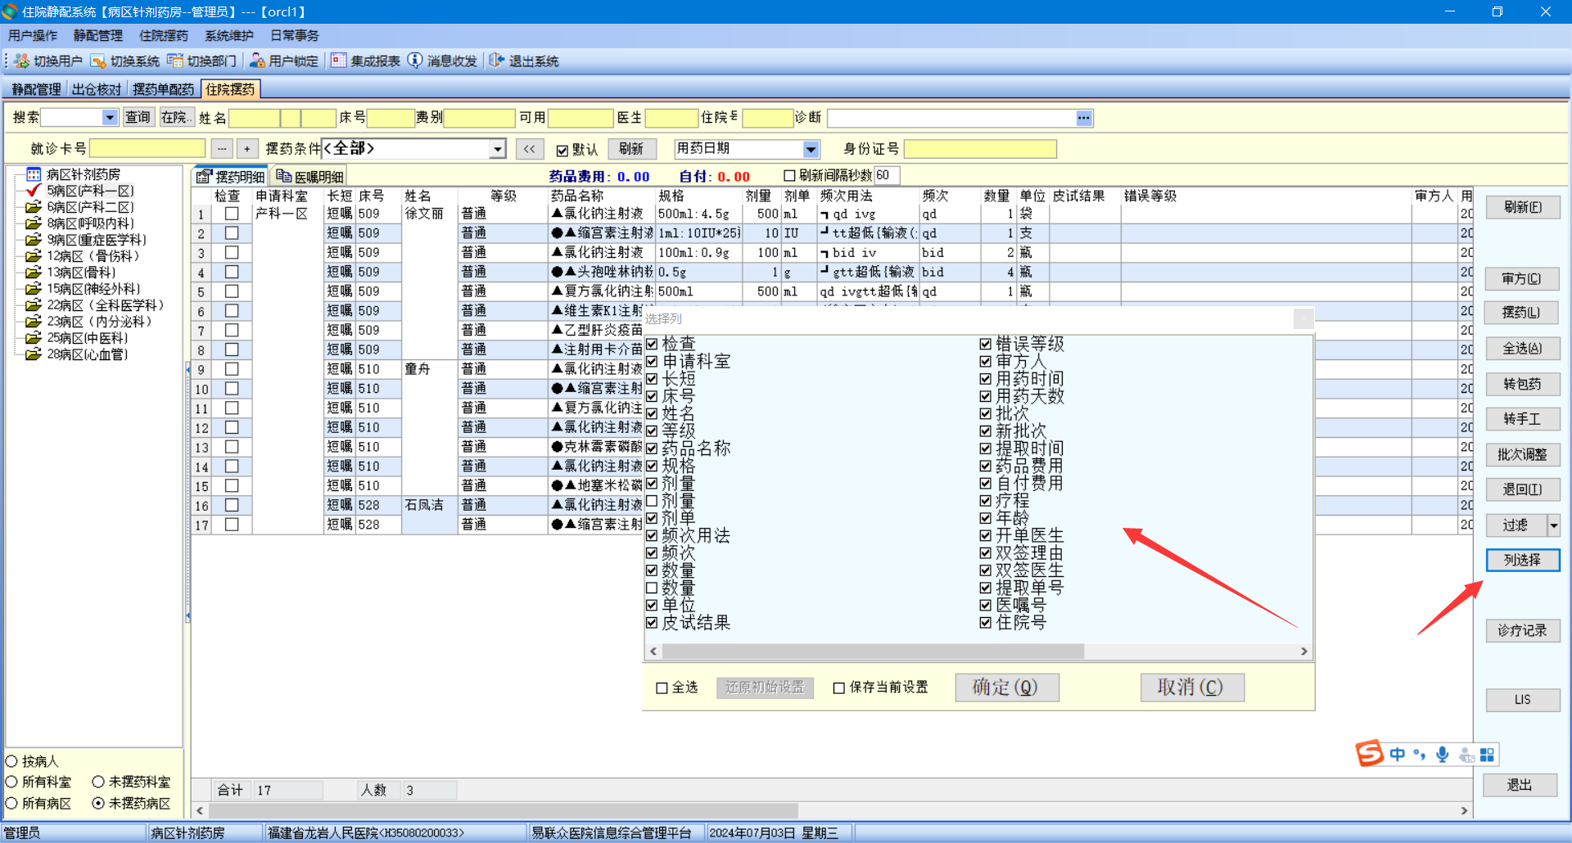
Task: Click the 诊断 ellipsis picker button
Action: pos(1084,118)
